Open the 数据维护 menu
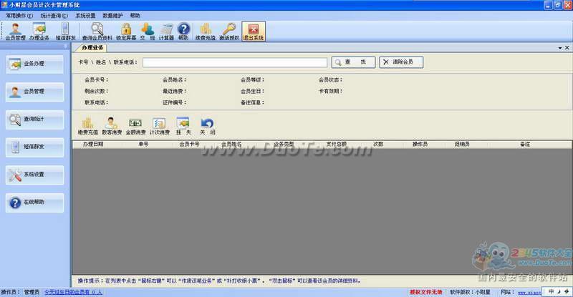 pos(112,15)
